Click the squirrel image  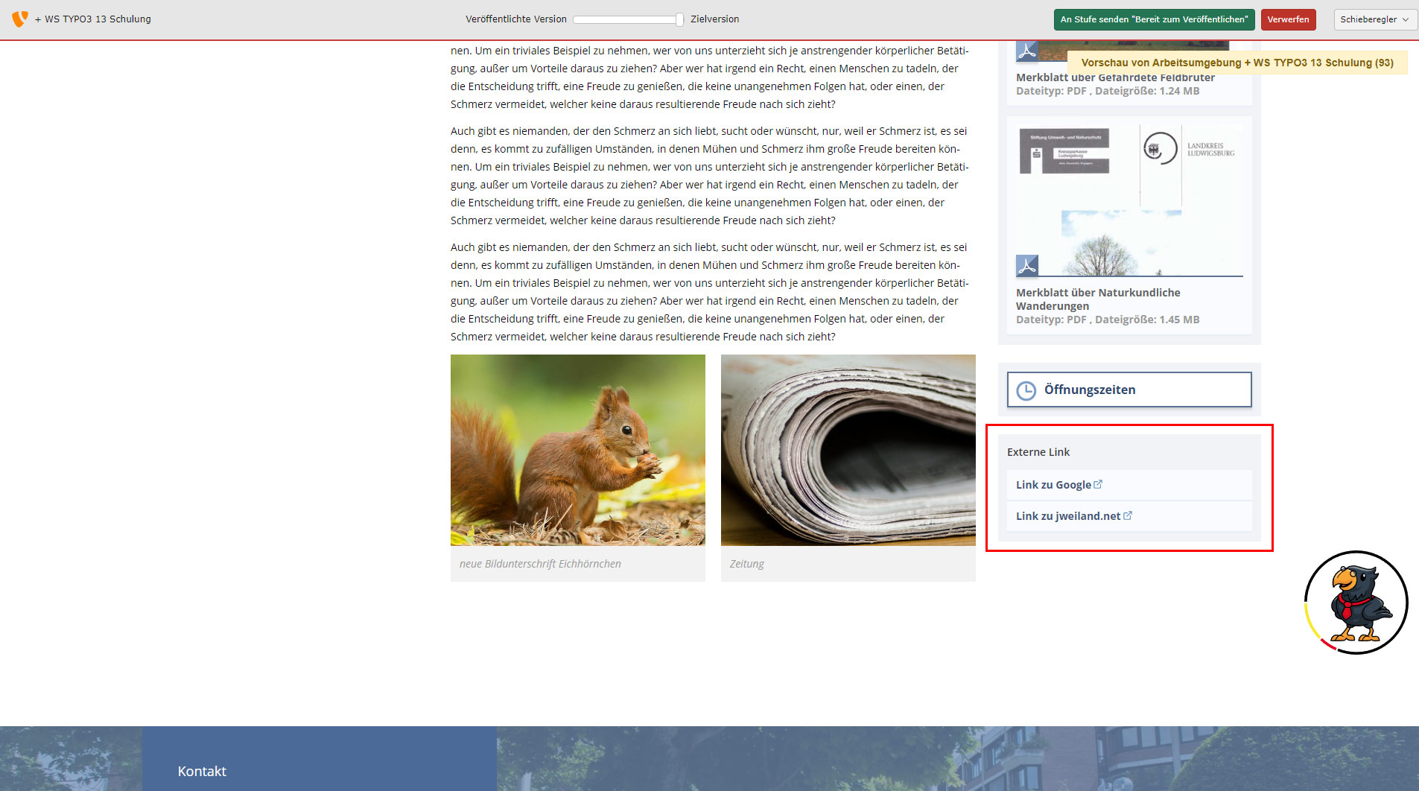click(577, 450)
